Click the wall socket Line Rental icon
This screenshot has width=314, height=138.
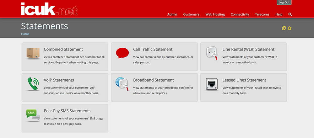212,53
